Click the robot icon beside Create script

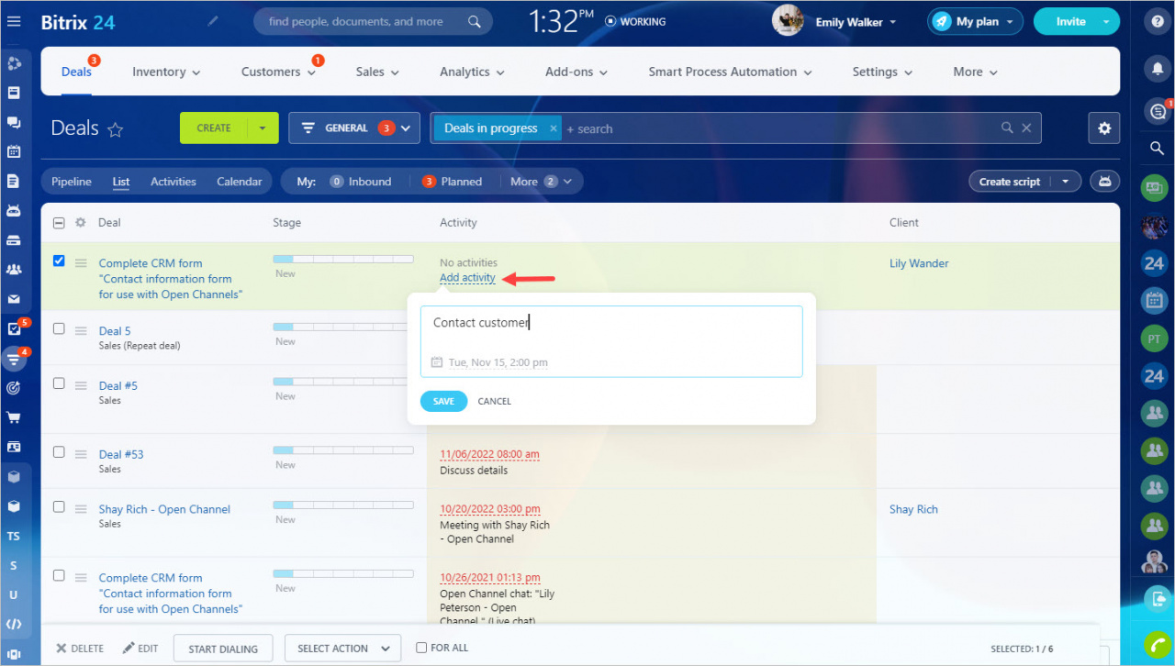pyautogui.click(x=1104, y=182)
